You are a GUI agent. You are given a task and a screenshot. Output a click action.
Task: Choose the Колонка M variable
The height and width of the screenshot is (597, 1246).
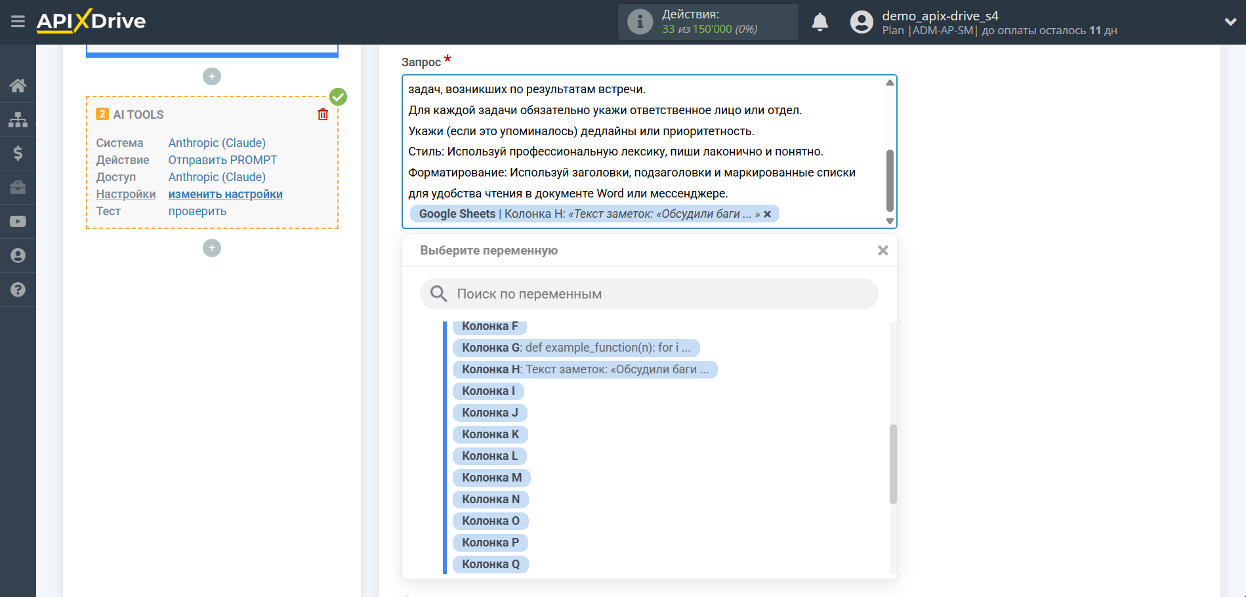[491, 478]
